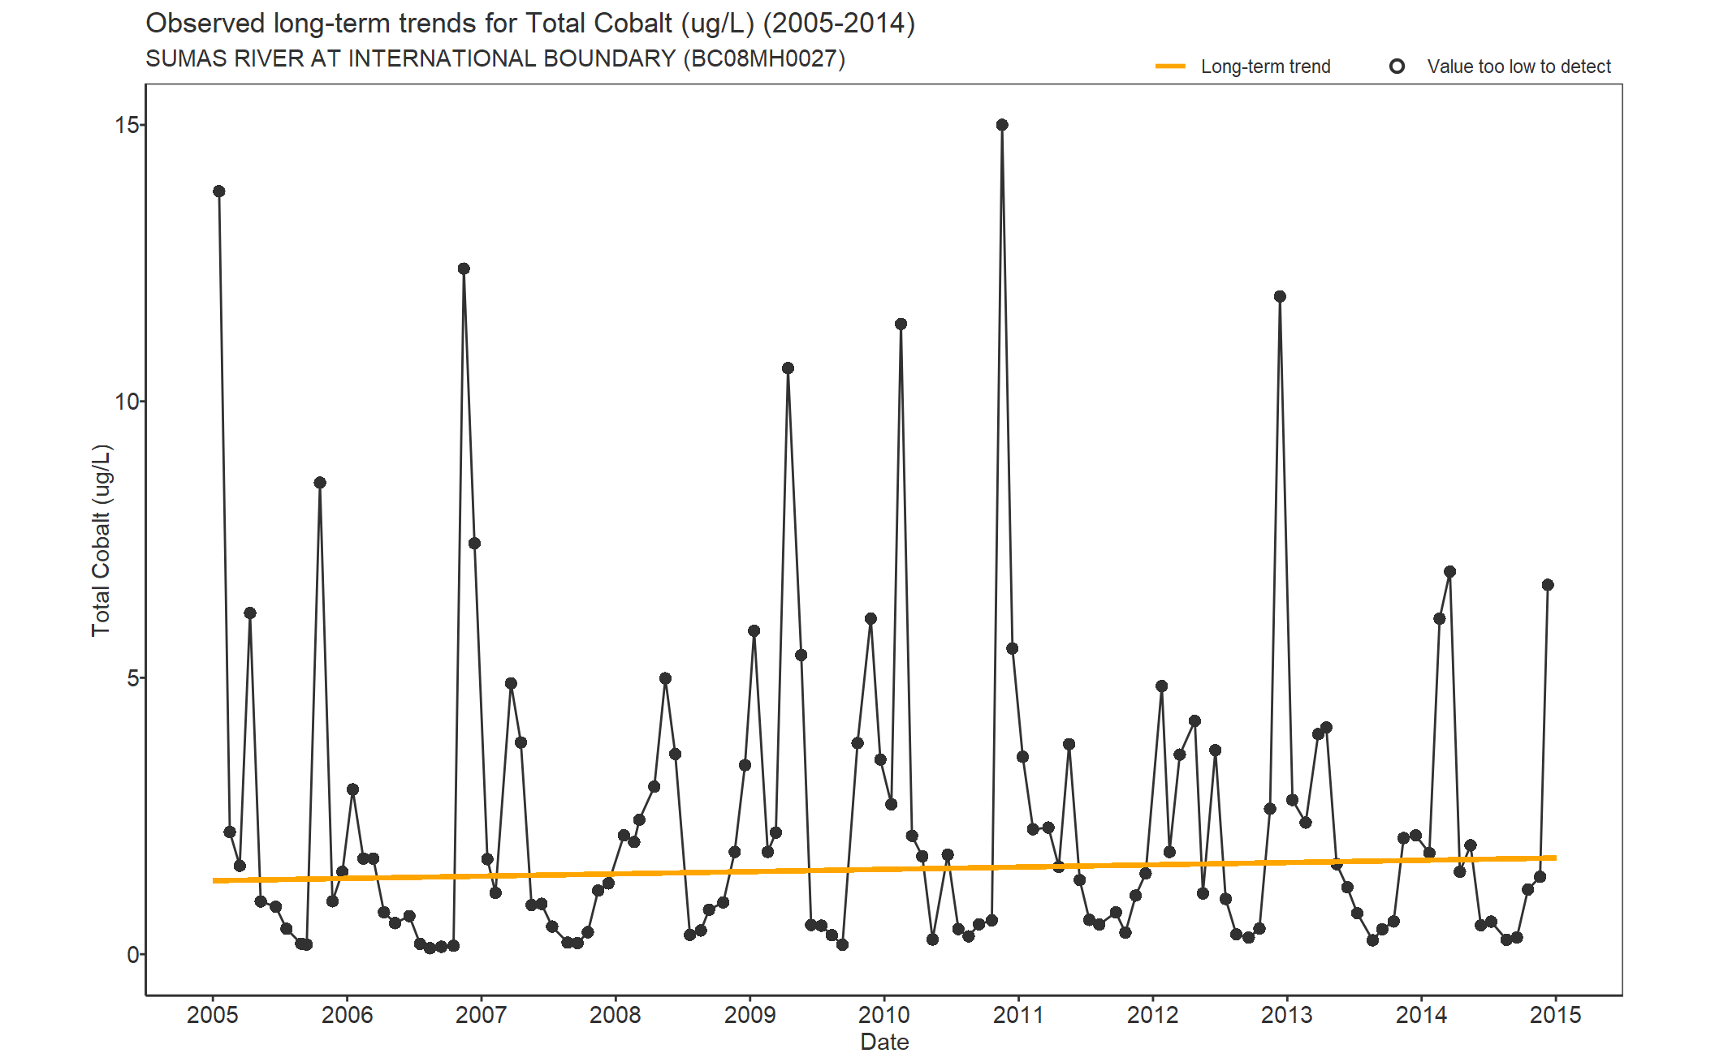Click the x-axis tick label 2006
The image size is (1715, 1062).
pos(347,1015)
